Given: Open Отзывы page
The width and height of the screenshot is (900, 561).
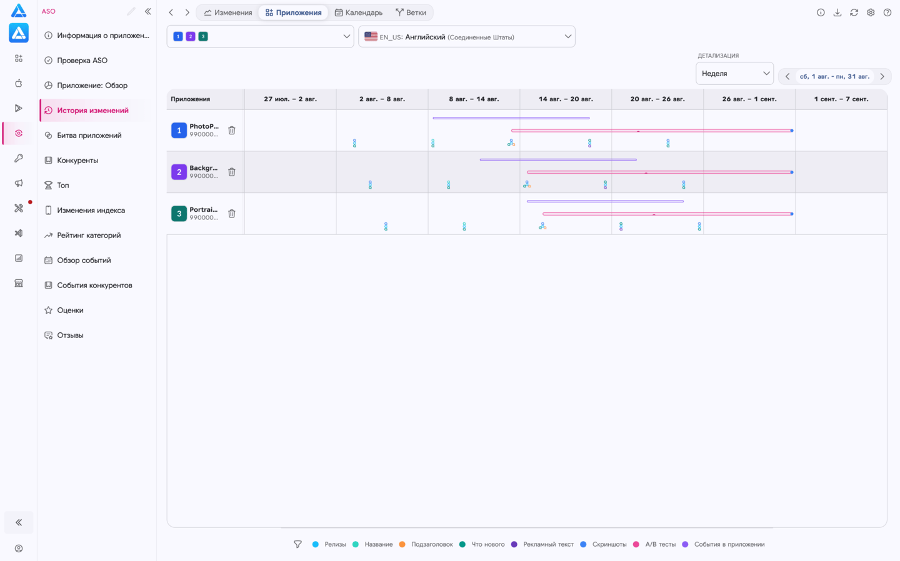Looking at the screenshot, I should [x=97, y=335].
